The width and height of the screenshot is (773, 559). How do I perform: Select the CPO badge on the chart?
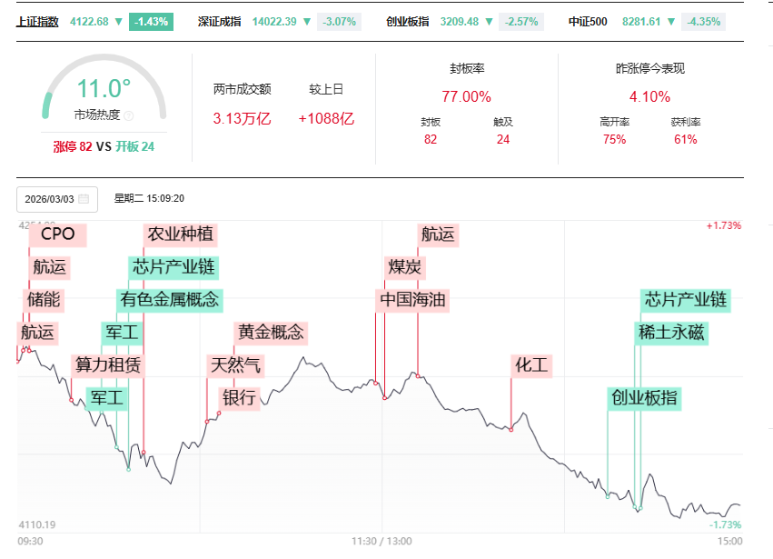[56, 235]
